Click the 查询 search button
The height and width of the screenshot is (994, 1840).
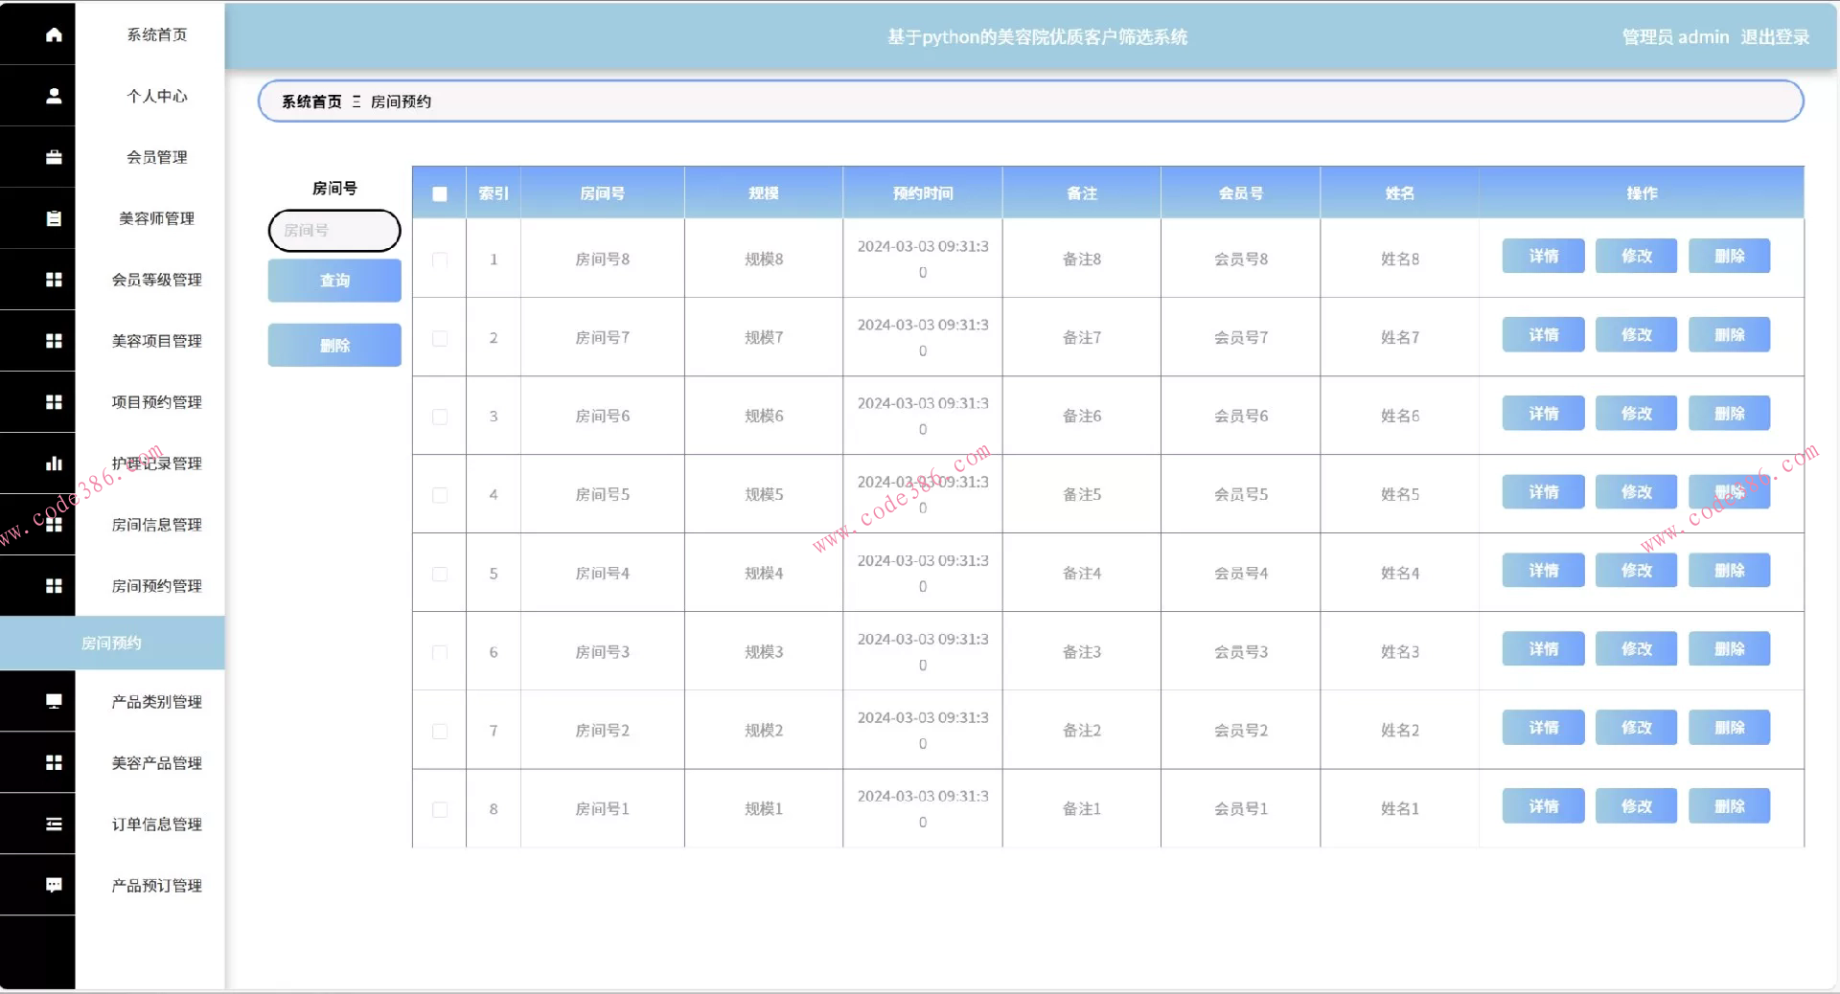[334, 281]
